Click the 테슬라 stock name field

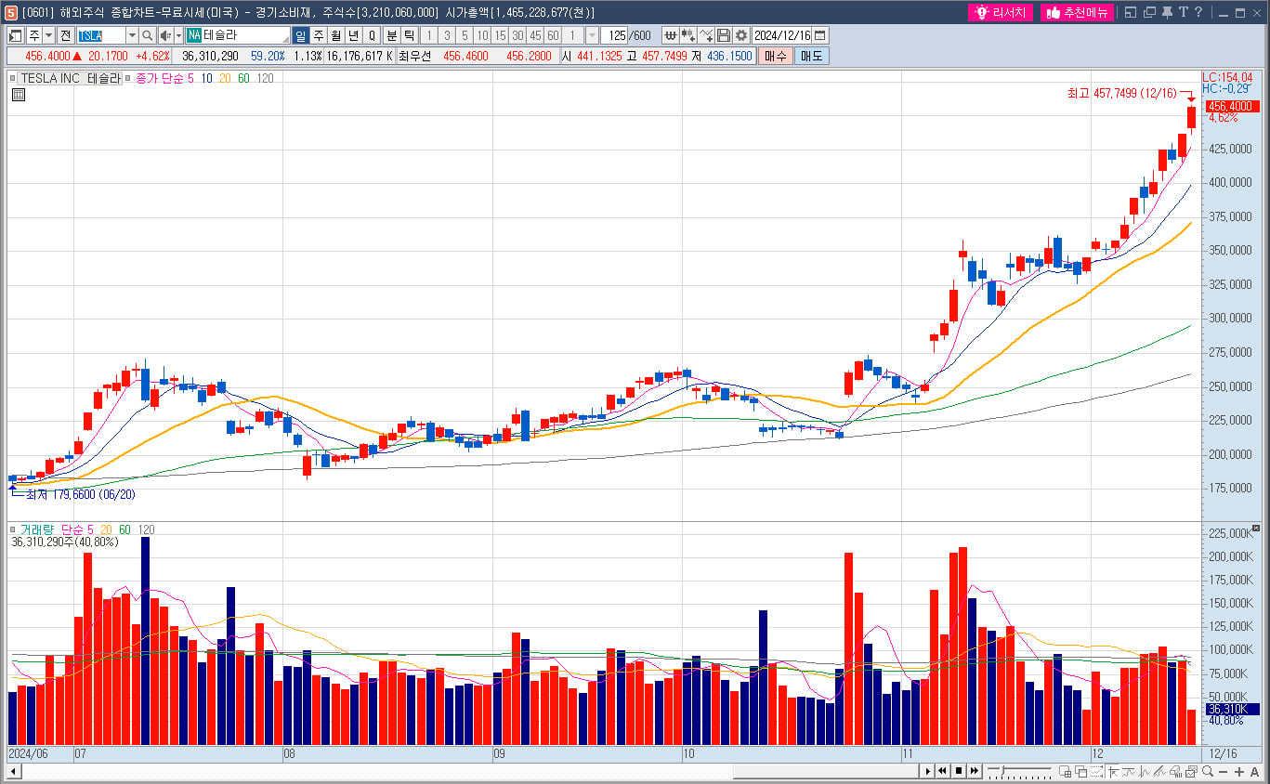click(239, 35)
